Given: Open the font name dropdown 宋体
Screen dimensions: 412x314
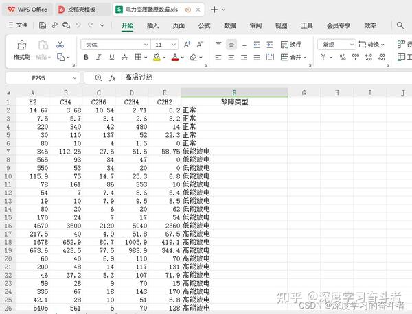Looking at the screenshot, I should click(146, 45).
